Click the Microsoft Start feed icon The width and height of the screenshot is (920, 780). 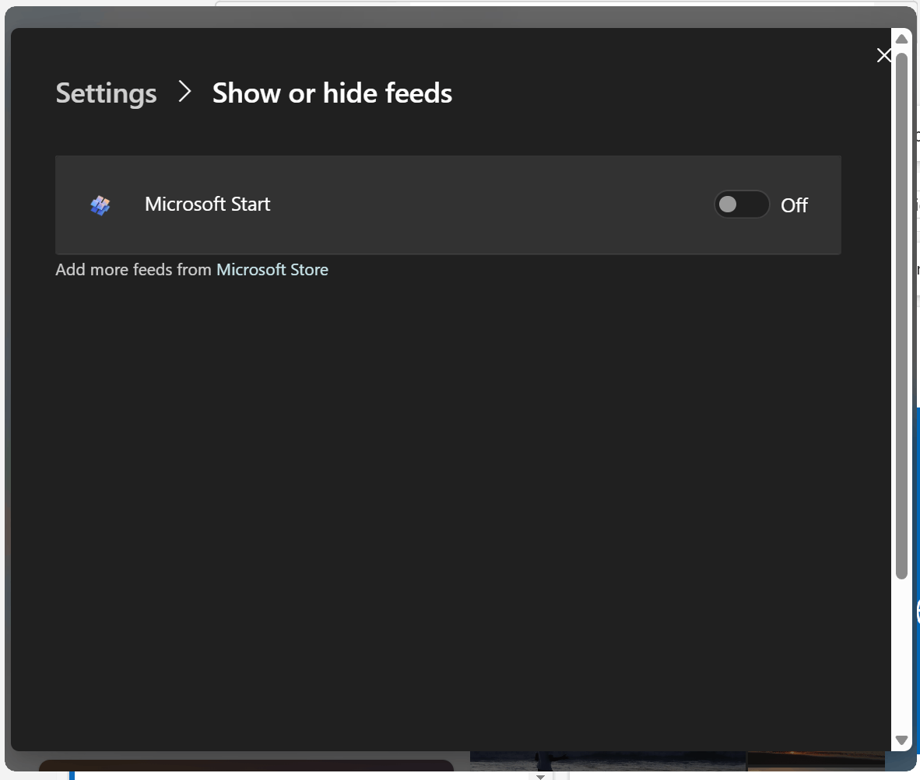pyautogui.click(x=100, y=205)
